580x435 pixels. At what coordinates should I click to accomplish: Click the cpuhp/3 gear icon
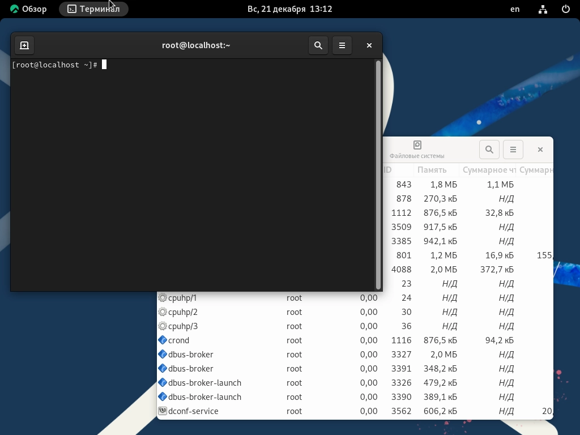pos(163,326)
